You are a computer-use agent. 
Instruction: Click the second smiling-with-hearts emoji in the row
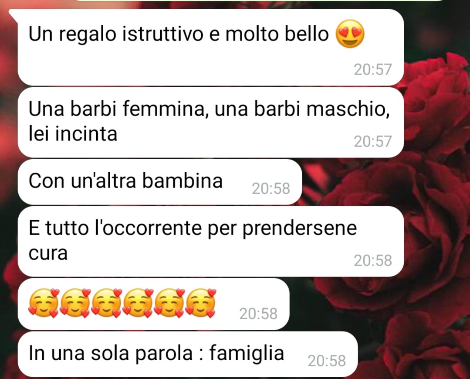(x=75, y=303)
